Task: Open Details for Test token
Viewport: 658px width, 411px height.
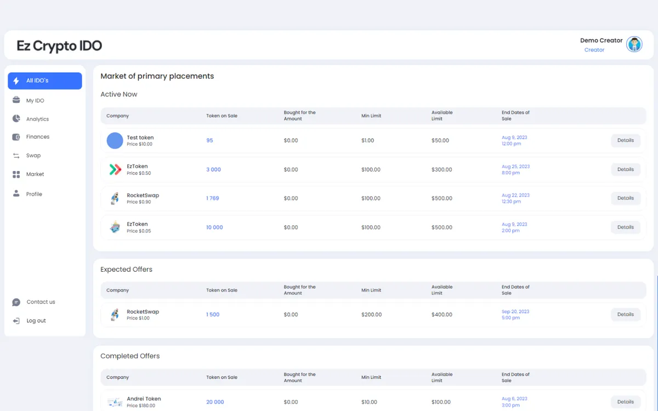Action: click(x=626, y=140)
